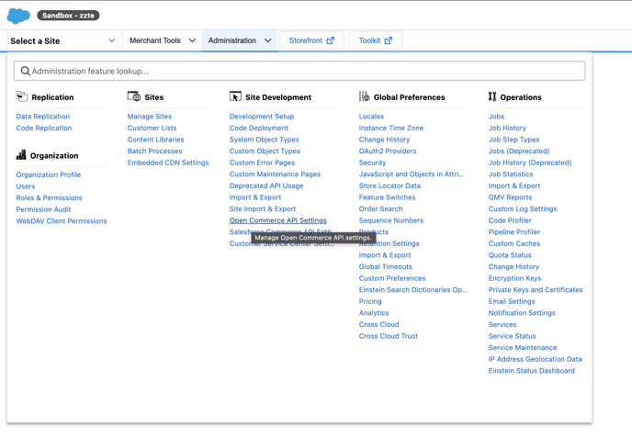Open Open Commerce API Settings
The height and width of the screenshot is (437, 632).
(x=278, y=220)
